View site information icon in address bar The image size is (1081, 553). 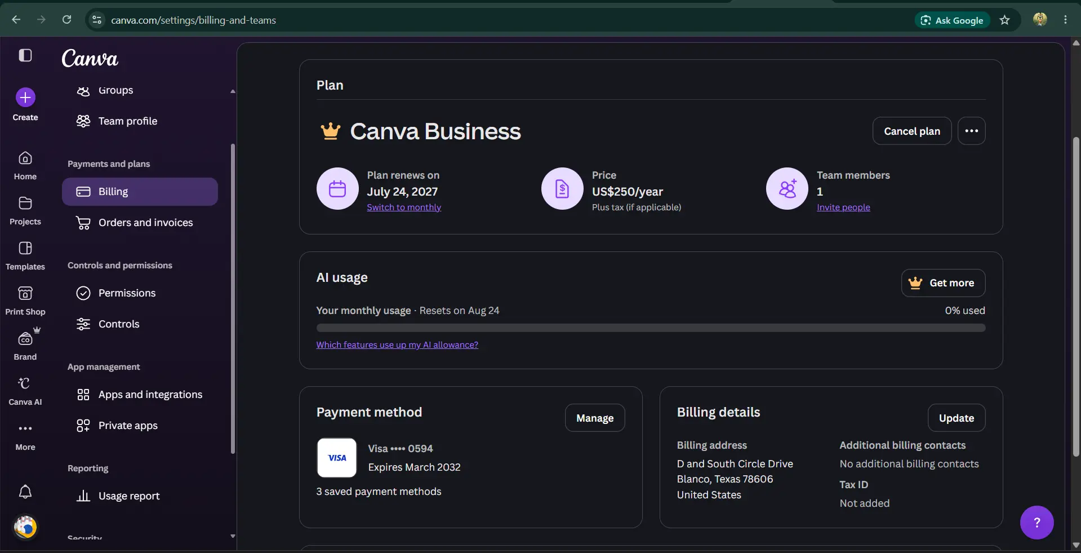pyautogui.click(x=97, y=20)
